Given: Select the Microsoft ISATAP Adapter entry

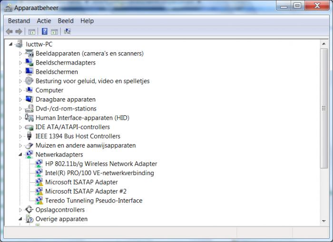Looking at the screenshot, I should (x=81, y=182).
